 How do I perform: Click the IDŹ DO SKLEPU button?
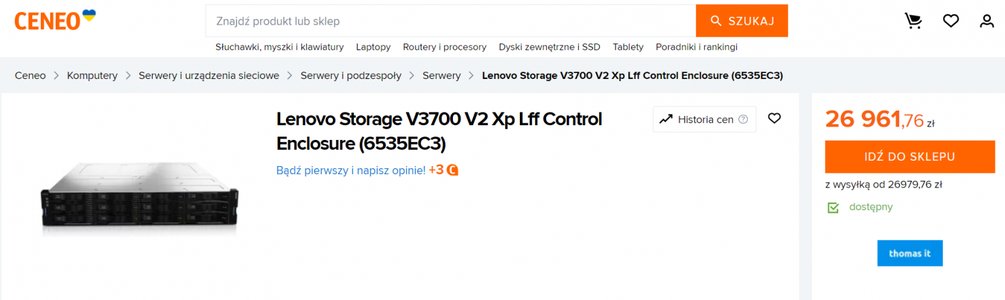[909, 157]
